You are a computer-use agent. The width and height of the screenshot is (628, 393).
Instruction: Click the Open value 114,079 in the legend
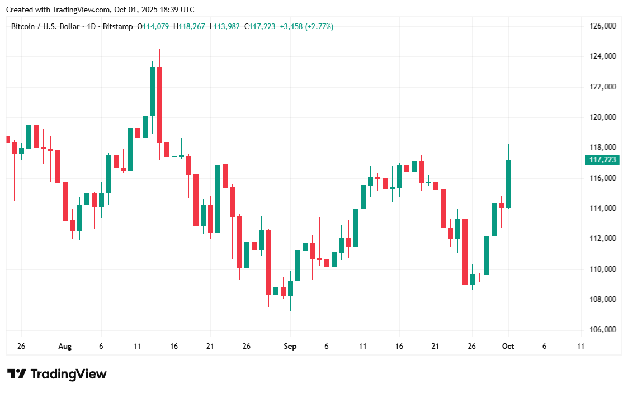tap(157, 26)
